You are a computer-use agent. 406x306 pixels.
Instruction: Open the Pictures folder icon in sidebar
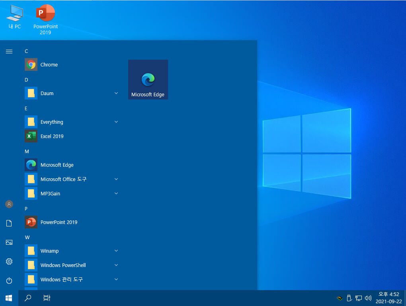click(x=9, y=242)
